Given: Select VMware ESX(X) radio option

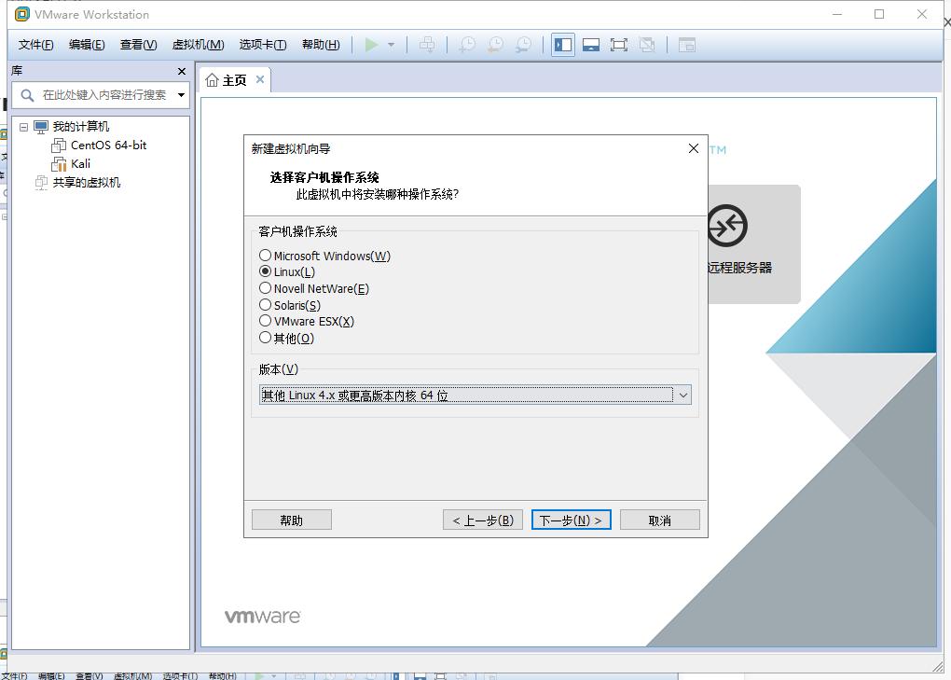Looking at the screenshot, I should (307, 322).
